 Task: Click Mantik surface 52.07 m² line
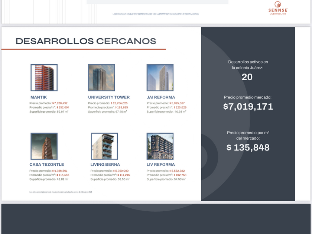tap(49, 112)
